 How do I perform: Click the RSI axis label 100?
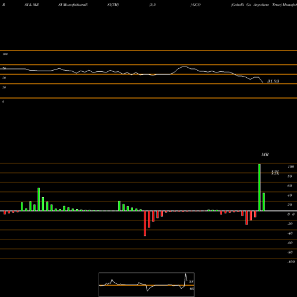pos(5,54)
